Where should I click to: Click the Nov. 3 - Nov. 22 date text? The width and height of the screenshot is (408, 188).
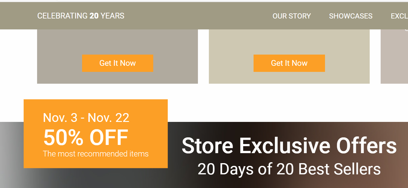pyautogui.click(x=86, y=118)
